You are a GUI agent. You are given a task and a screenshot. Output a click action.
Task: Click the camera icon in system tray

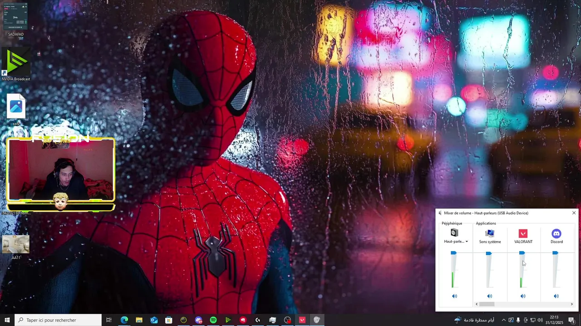pyautogui.click(x=526, y=320)
